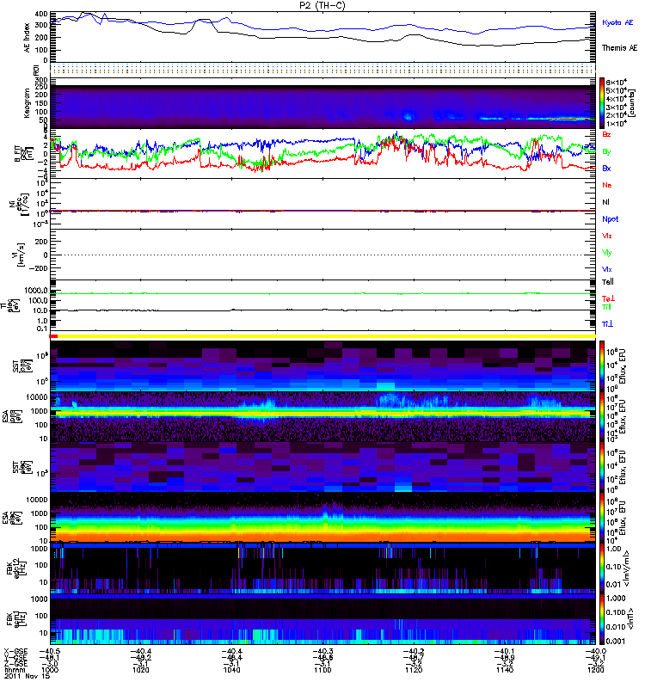Click the date label "2011 Nov 15"
Viewport: 645px width, 688px height.
click(28, 676)
